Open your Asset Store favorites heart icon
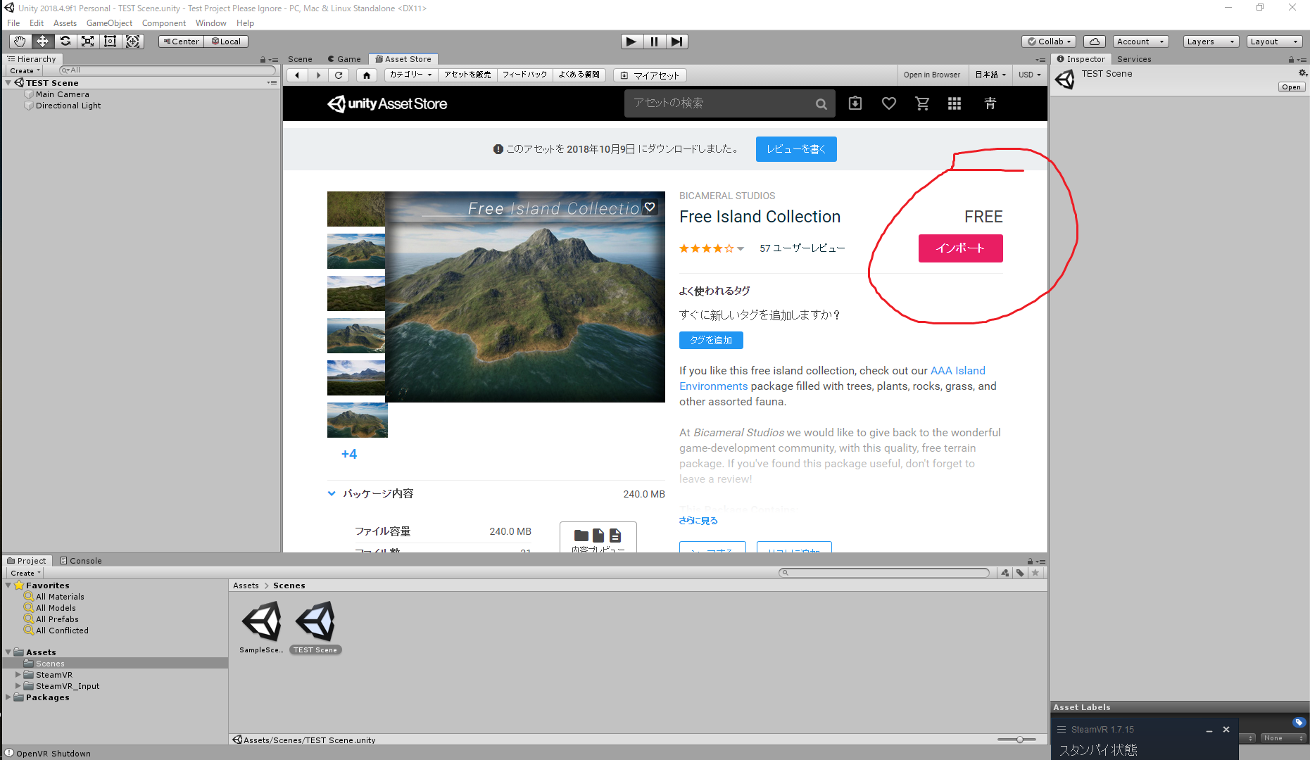Viewport: 1310px width, 760px height. click(x=888, y=103)
